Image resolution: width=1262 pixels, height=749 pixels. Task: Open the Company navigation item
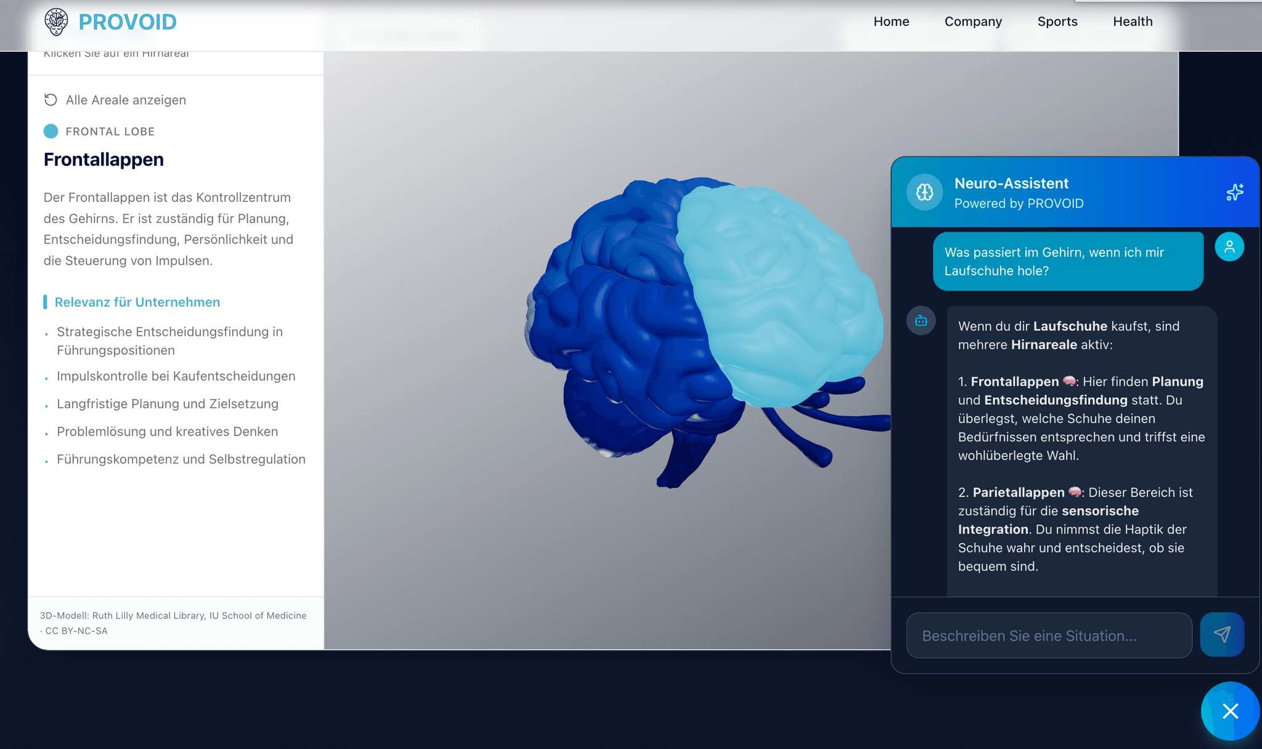[x=972, y=22]
